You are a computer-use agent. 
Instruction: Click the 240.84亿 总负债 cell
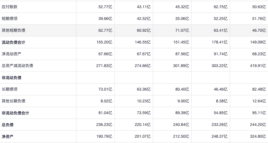point(181,125)
